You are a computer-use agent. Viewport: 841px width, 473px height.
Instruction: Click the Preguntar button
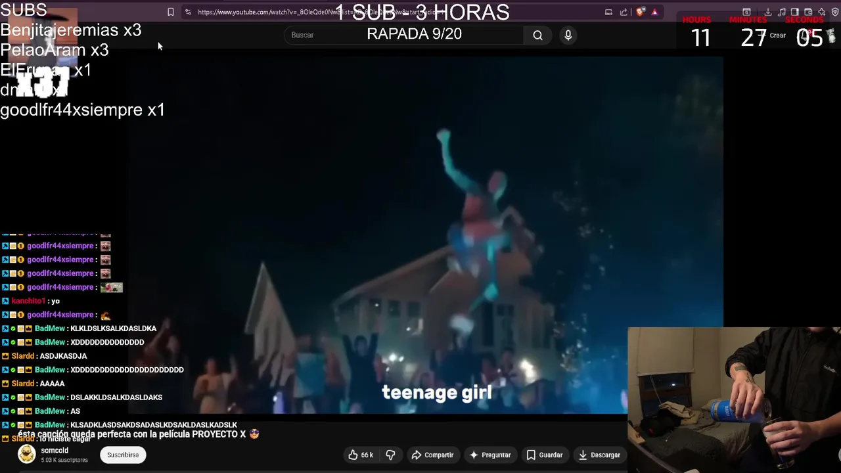coord(489,455)
